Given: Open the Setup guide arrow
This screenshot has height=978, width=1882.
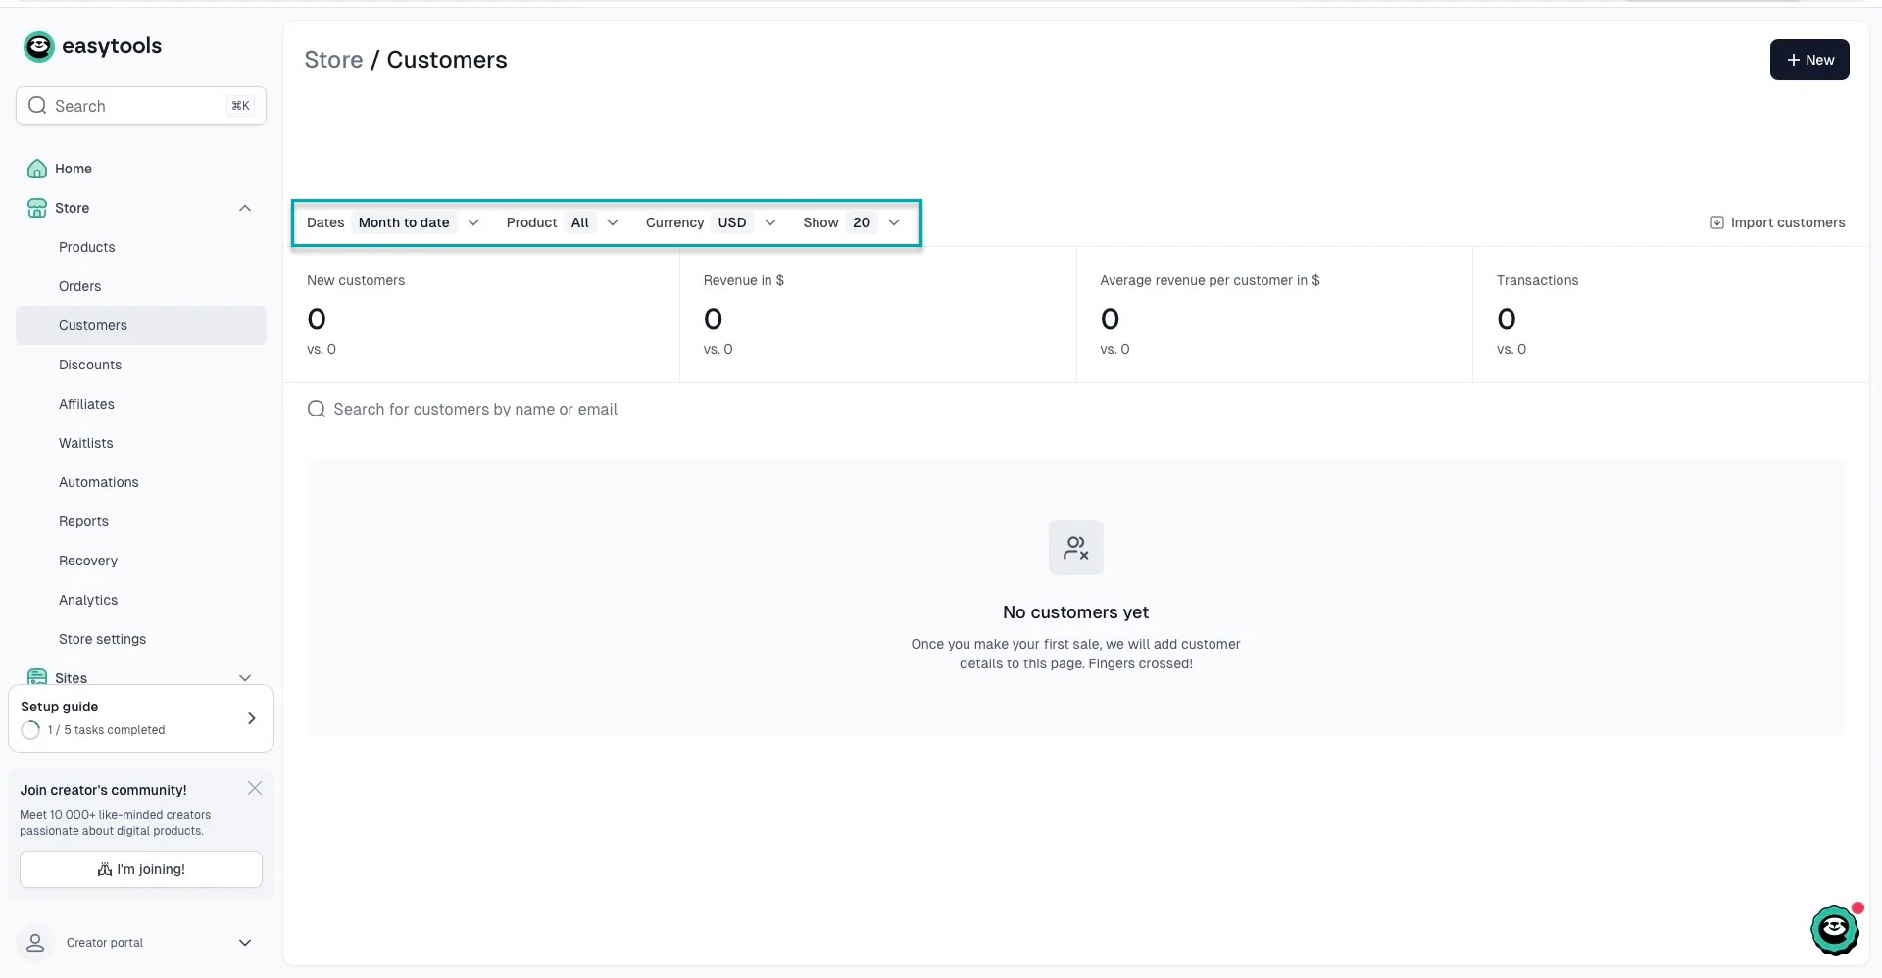Looking at the screenshot, I should (x=252, y=718).
